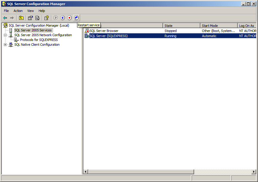Open the Action menu
Image resolution: width=258 pixels, height=182 pixels.
coord(18,11)
